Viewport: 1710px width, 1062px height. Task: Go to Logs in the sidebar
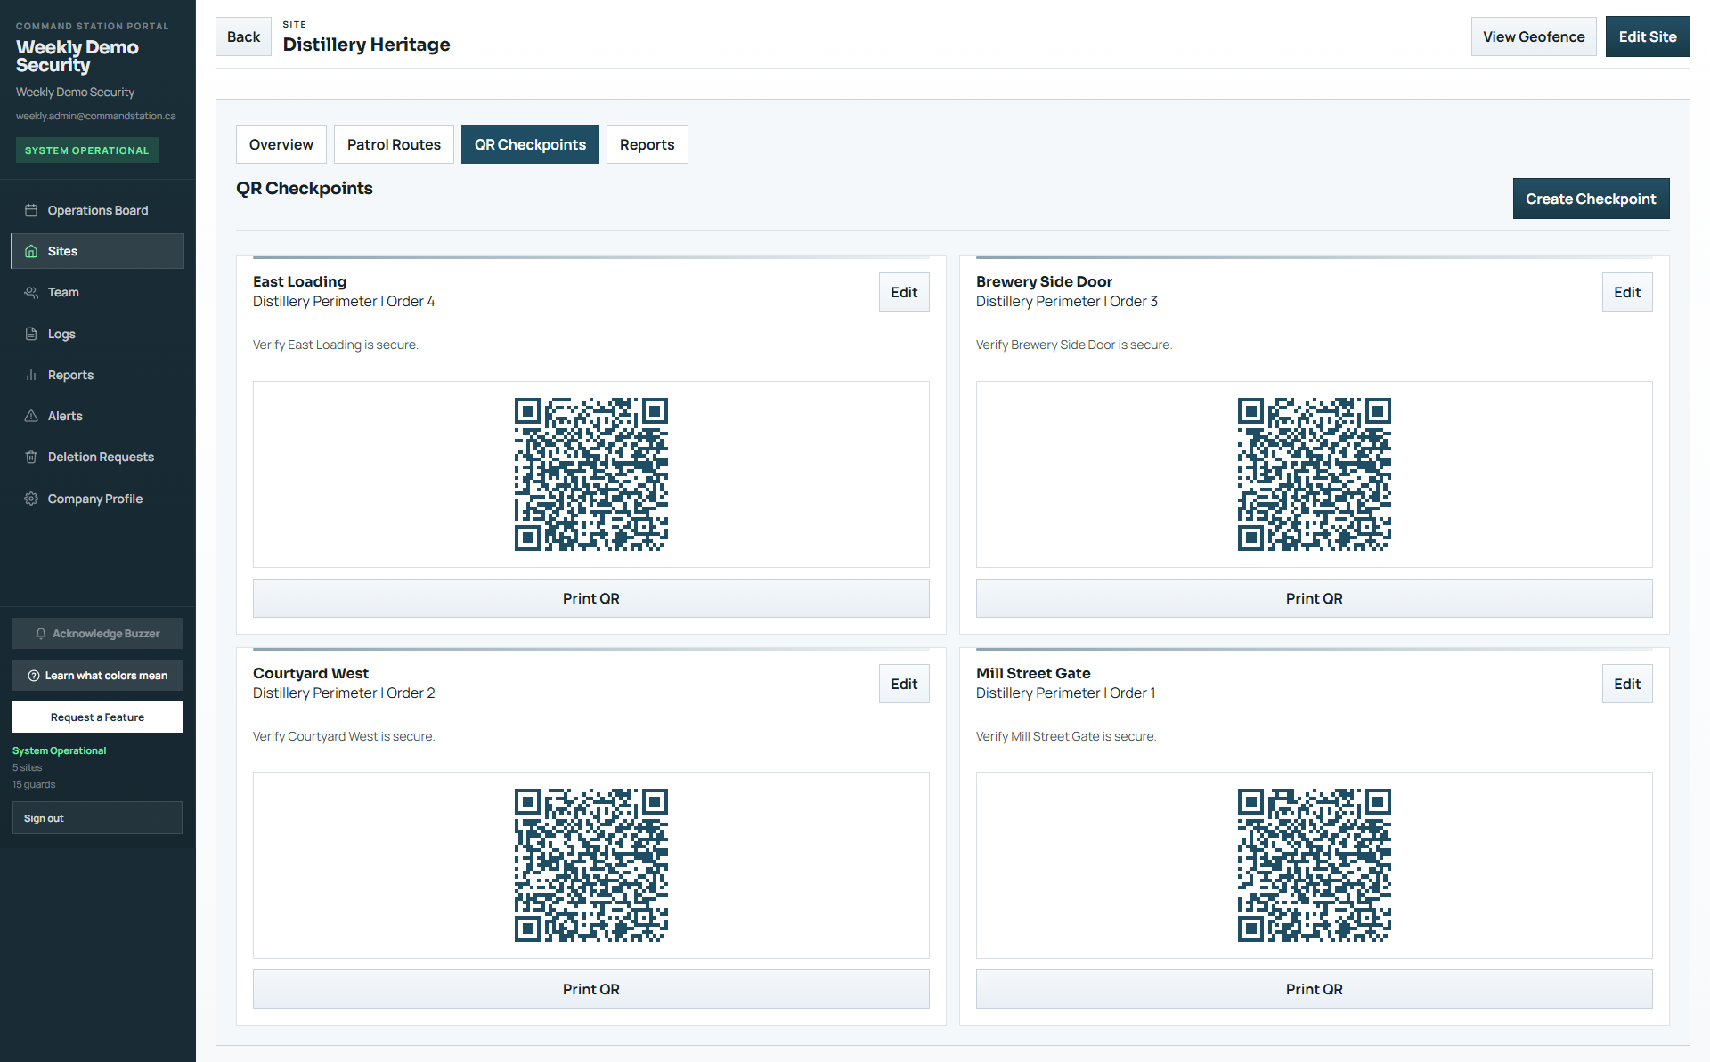98,334
